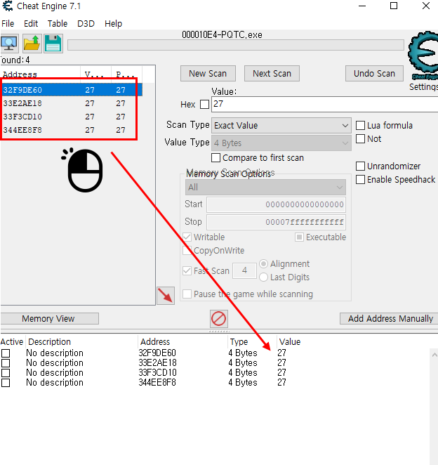Image resolution: width=438 pixels, height=465 pixels.
Task: Click the Start address field
Action: [276, 204]
